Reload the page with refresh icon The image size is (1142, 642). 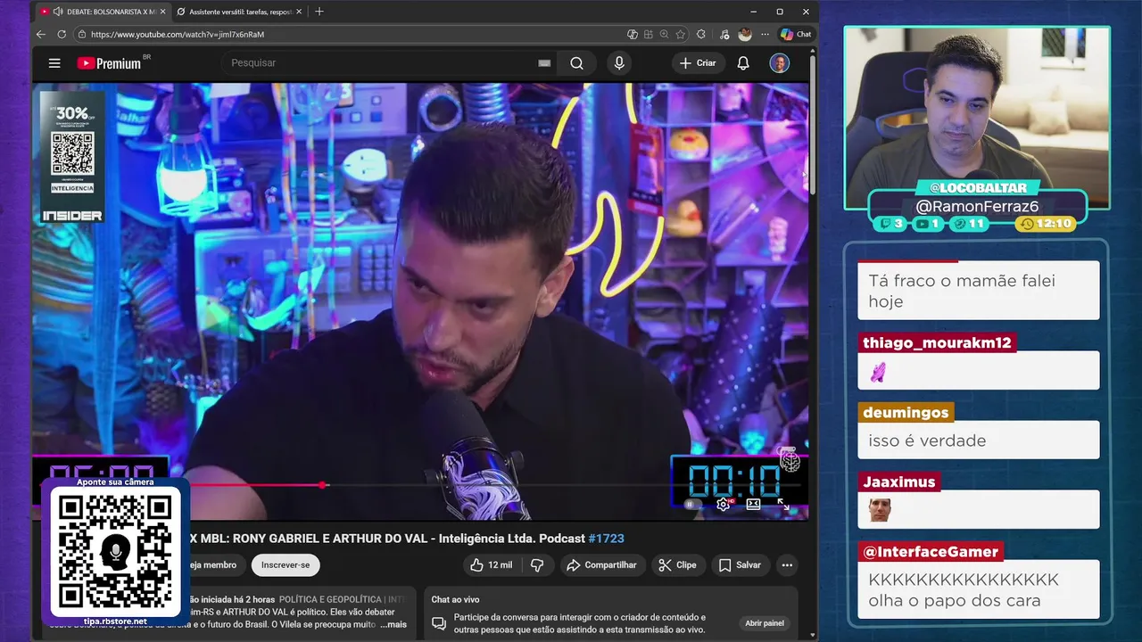(62, 34)
